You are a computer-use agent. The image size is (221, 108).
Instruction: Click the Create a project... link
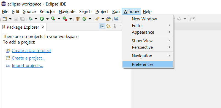pos(28,58)
